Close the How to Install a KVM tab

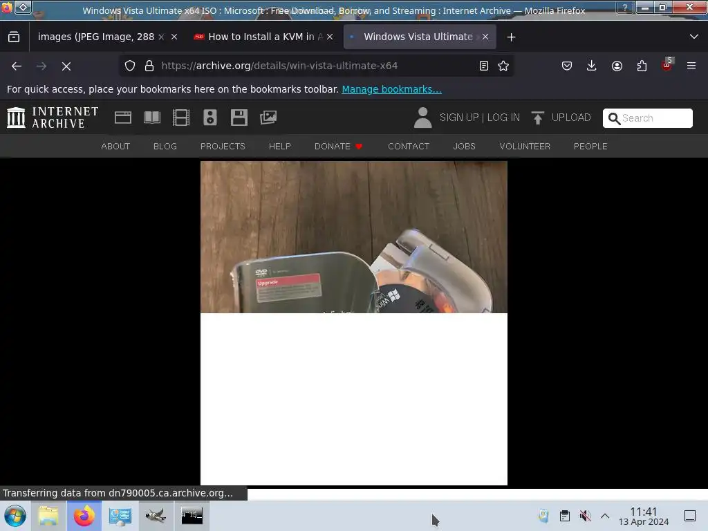[x=330, y=37]
